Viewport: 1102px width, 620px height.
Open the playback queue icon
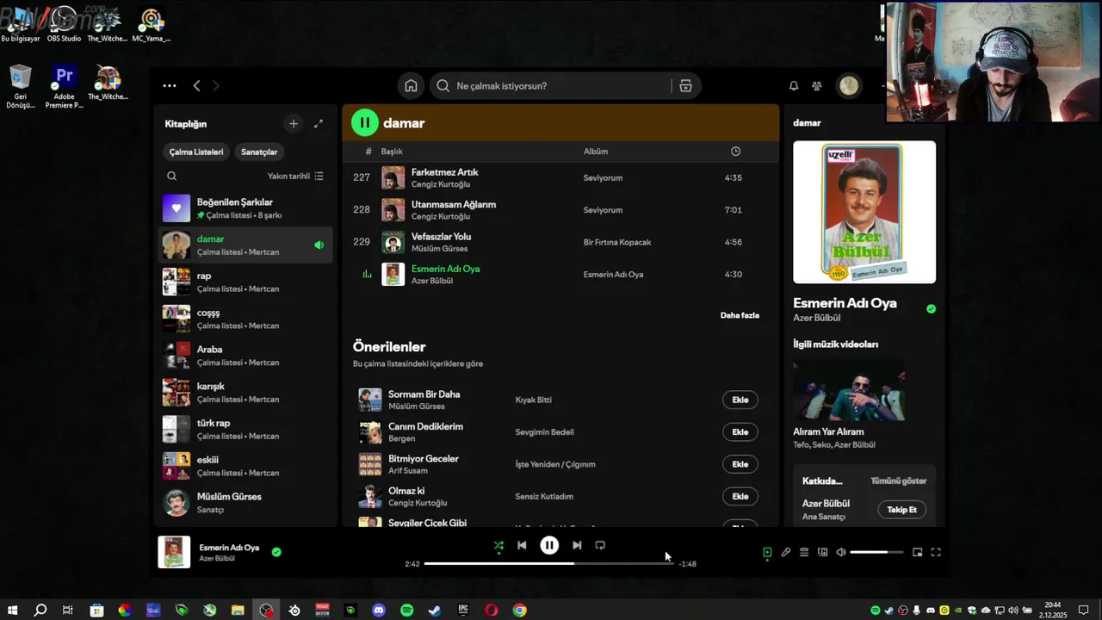coord(804,552)
